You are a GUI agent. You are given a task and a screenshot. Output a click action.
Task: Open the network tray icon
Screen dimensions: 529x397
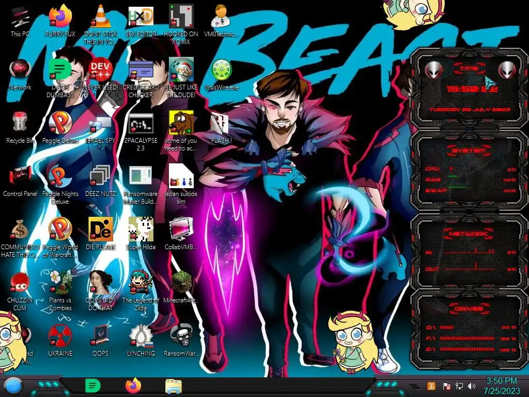(x=459, y=386)
